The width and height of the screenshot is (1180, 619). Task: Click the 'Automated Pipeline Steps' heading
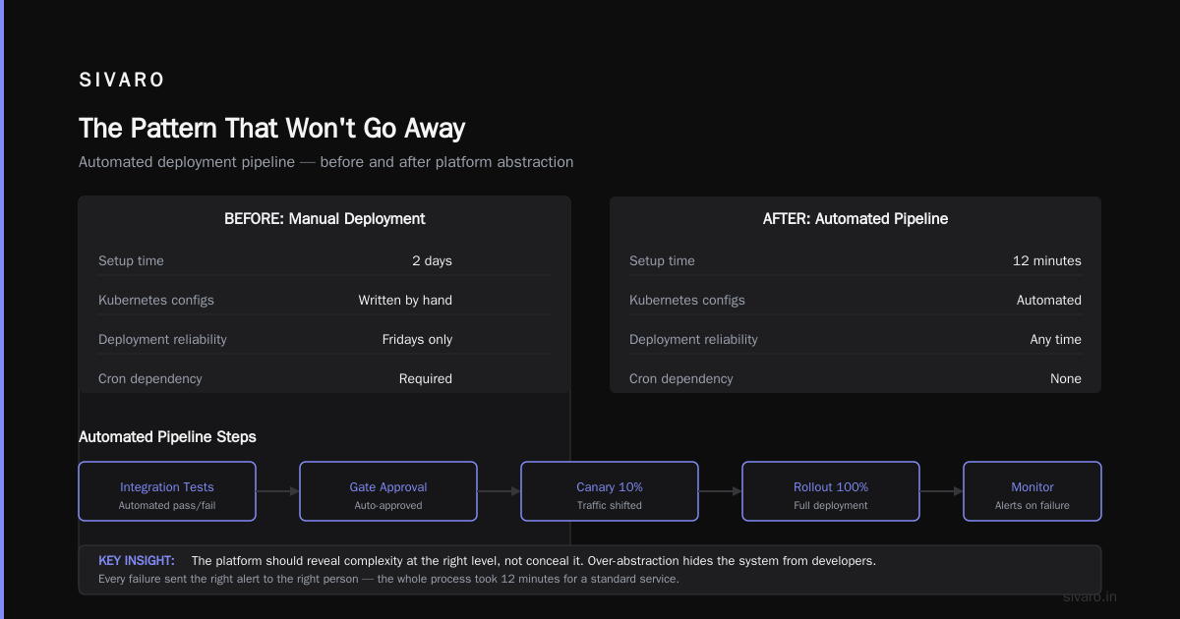(167, 437)
